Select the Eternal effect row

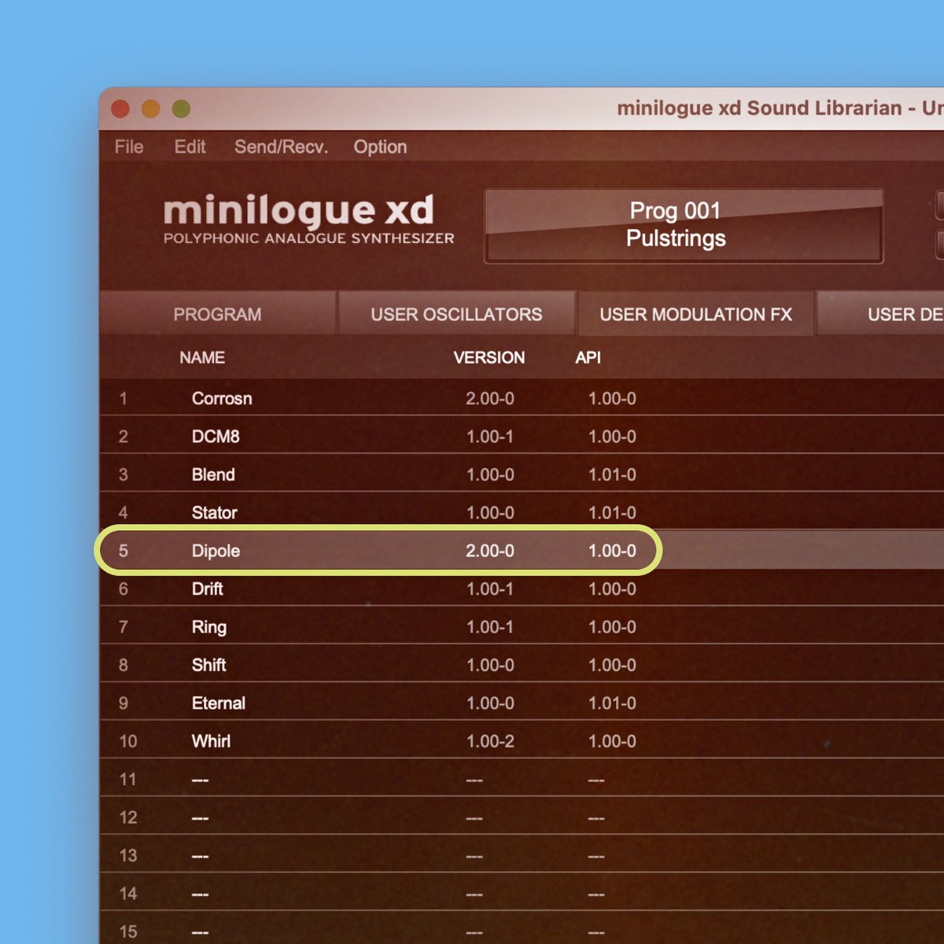pyautogui.click(x=522, y=702)
